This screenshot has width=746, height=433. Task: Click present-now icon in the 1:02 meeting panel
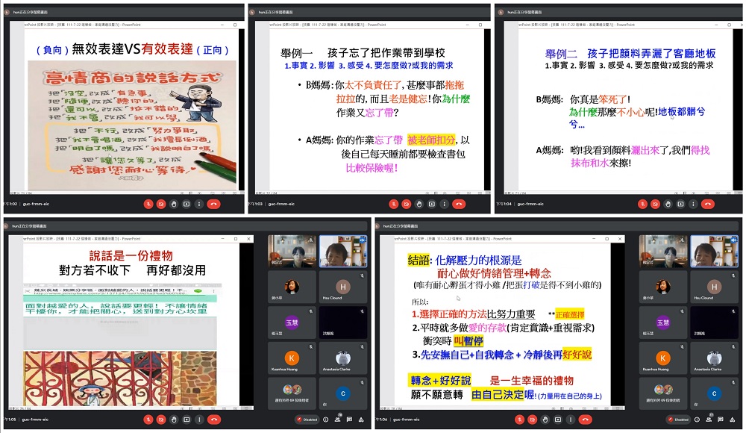(x=186, y=204)
